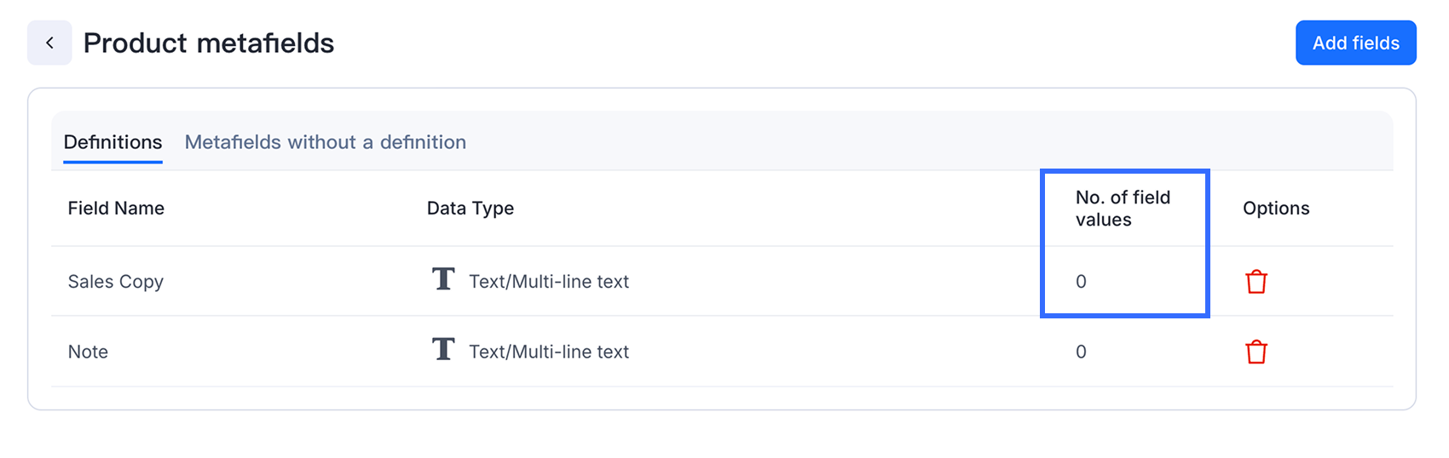
Task: Click the Data Type column header
Action: point(470,209)
